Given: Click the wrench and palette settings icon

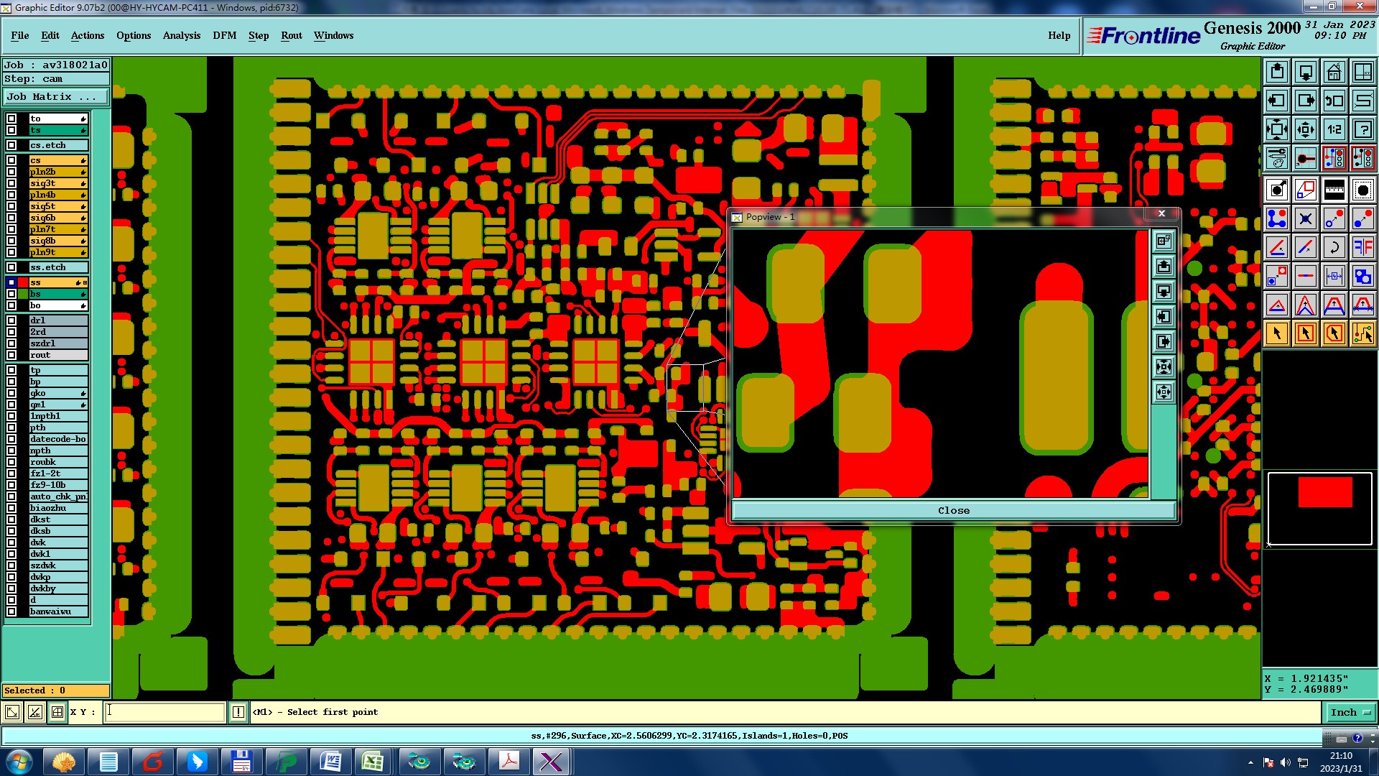Looking at the screenshot, I should click(1276, 158).
